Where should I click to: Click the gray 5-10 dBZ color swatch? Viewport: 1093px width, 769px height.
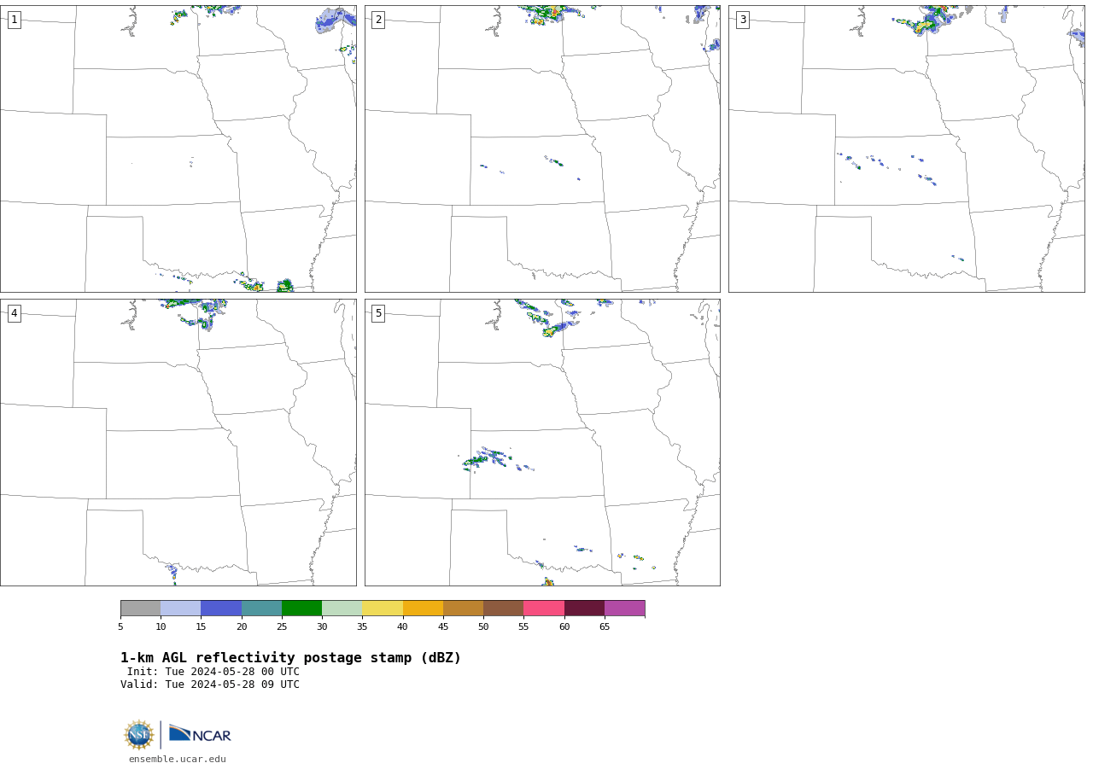pyautogui.click(x=140, y=609)
